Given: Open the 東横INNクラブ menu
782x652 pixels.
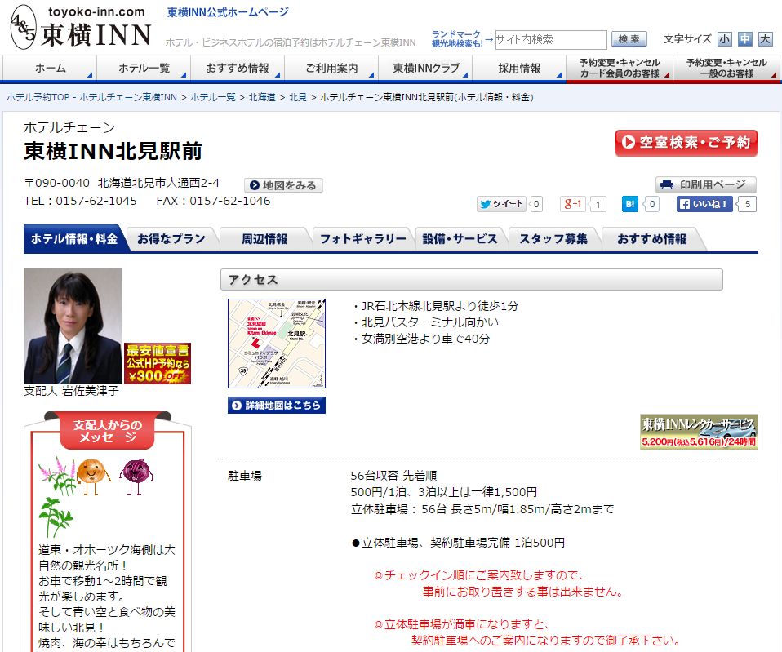Looking at the screenshot, I should click(x=425, y=69).
